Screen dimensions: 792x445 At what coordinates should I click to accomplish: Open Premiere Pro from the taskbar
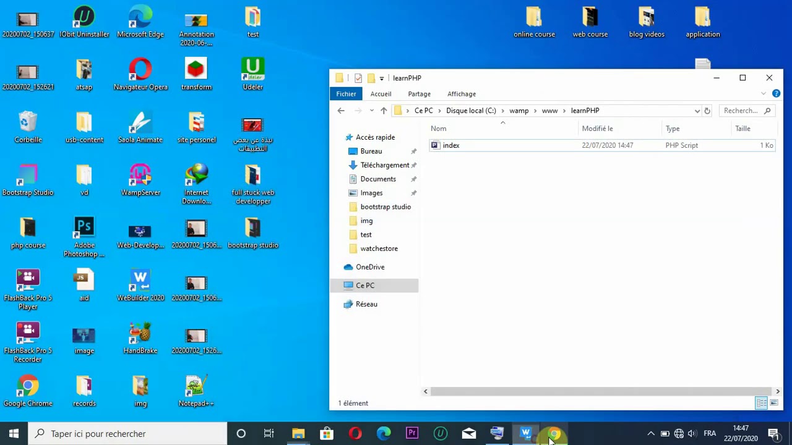click(x=411, y=434)
